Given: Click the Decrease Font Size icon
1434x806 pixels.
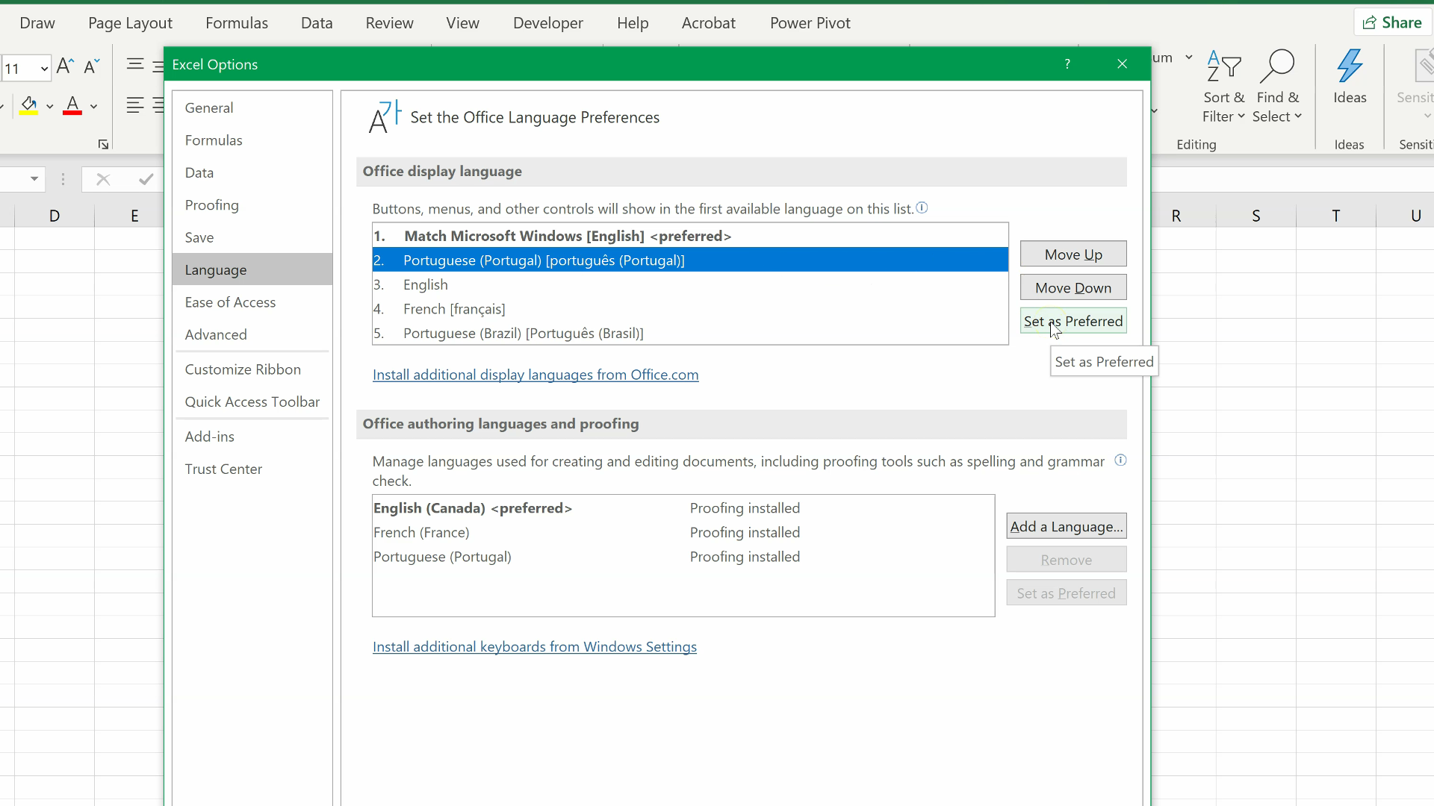Looking at the screenshot, I should [x=90, y=66].
